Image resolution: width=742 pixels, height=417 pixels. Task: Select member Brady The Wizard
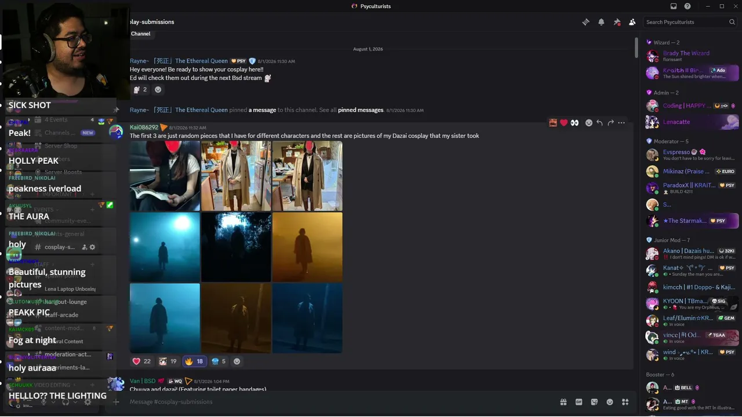click(692, 56)
